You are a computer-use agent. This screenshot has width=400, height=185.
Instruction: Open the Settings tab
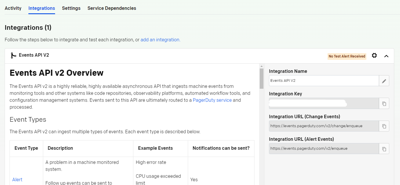pyautogui.click(x=71, y=8)
